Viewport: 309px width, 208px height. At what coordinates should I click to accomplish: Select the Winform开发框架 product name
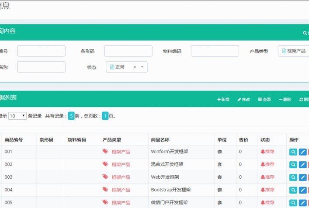coord(170,152)
